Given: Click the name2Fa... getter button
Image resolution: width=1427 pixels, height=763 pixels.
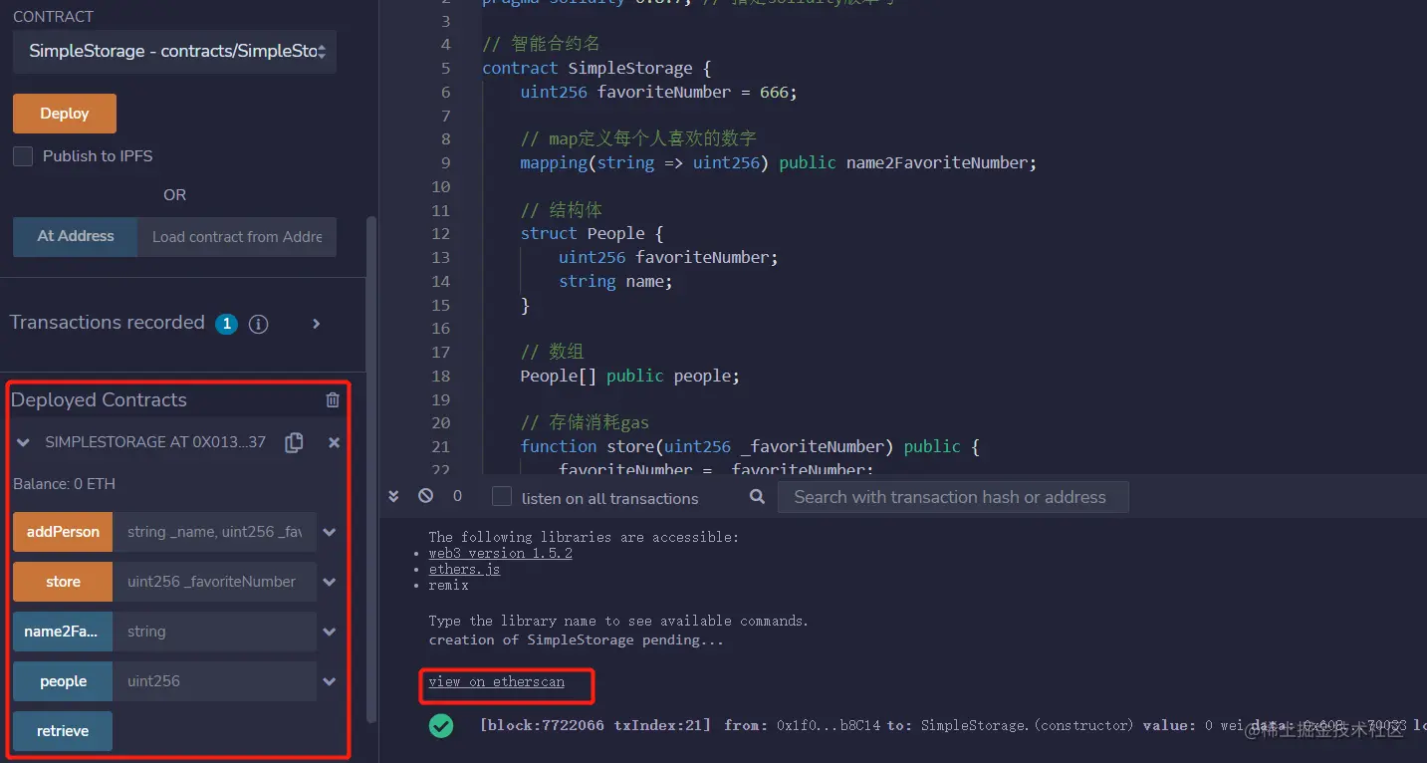Looking at the screenshot, I should point(63,632).
